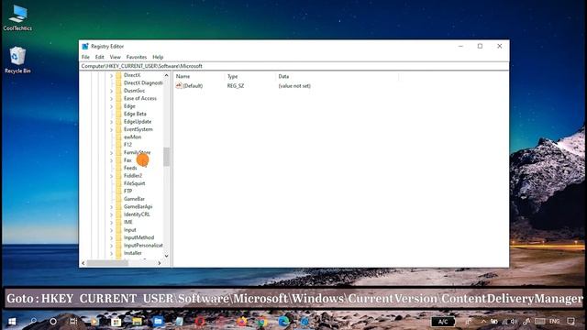Show hidden system tray icons
Screen dimensions: 587x330
483,322
